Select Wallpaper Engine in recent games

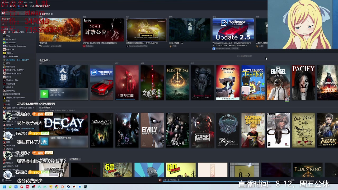click(x=102, y=83)
